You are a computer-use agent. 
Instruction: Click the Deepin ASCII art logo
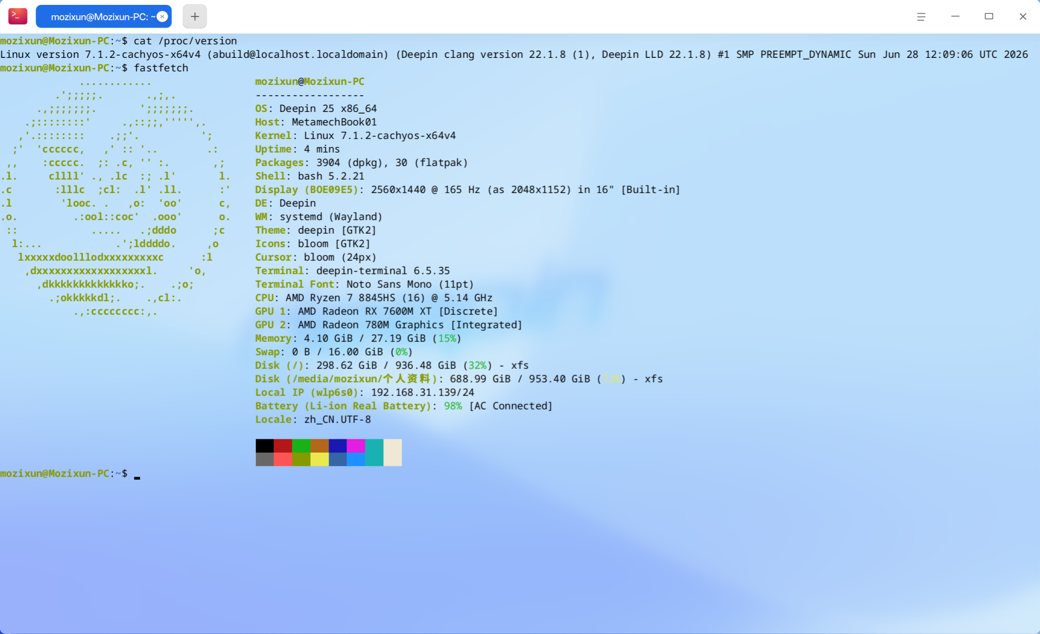coord(116,197)
